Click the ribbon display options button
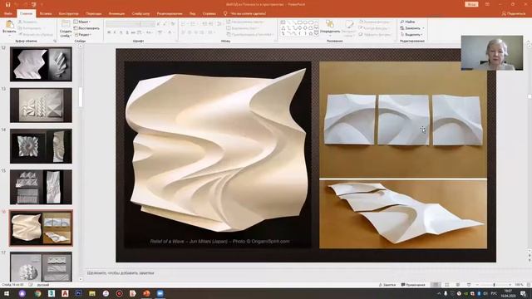Image resolution: width=532 pixels, height=299 pixels. click(488, 4)
